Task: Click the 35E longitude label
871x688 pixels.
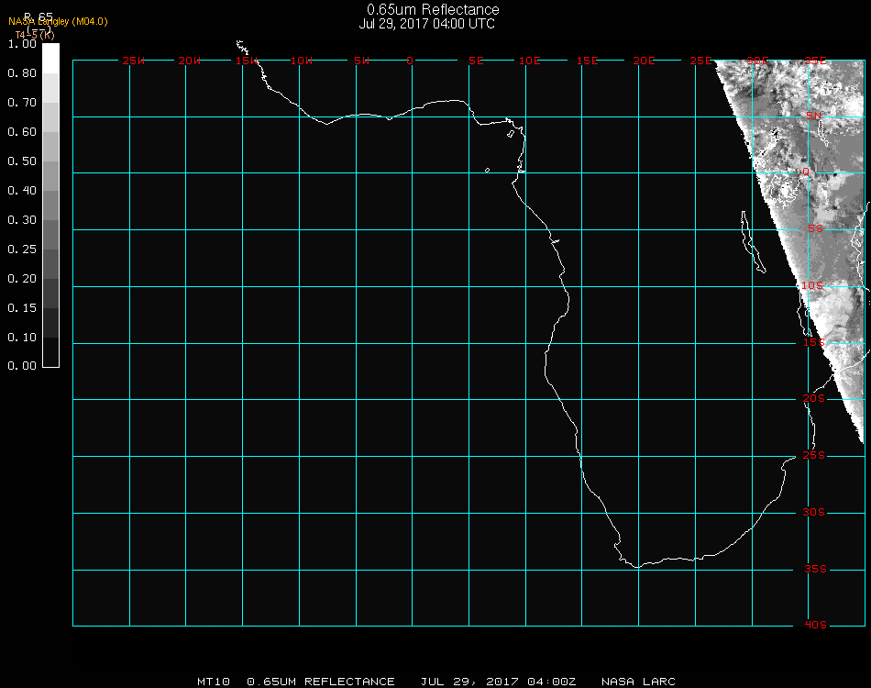Action: [815, 61]
